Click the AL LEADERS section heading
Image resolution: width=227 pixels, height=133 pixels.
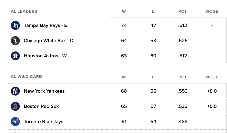24,11
